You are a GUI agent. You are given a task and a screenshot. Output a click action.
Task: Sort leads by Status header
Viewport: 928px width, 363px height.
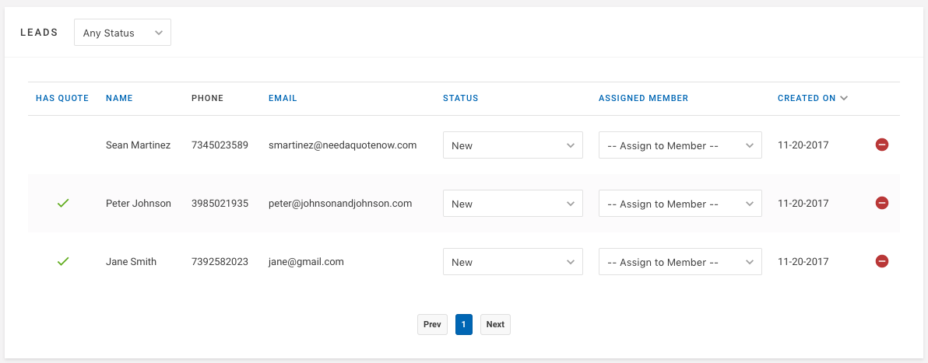tap(460, 98)
